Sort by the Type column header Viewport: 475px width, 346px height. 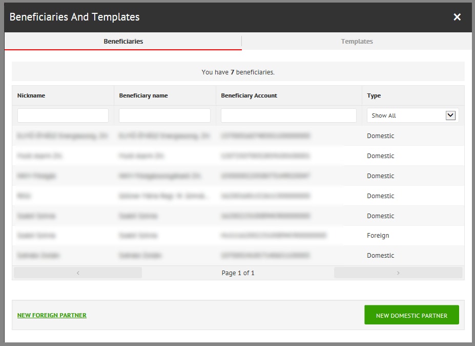tap(374, 95)
